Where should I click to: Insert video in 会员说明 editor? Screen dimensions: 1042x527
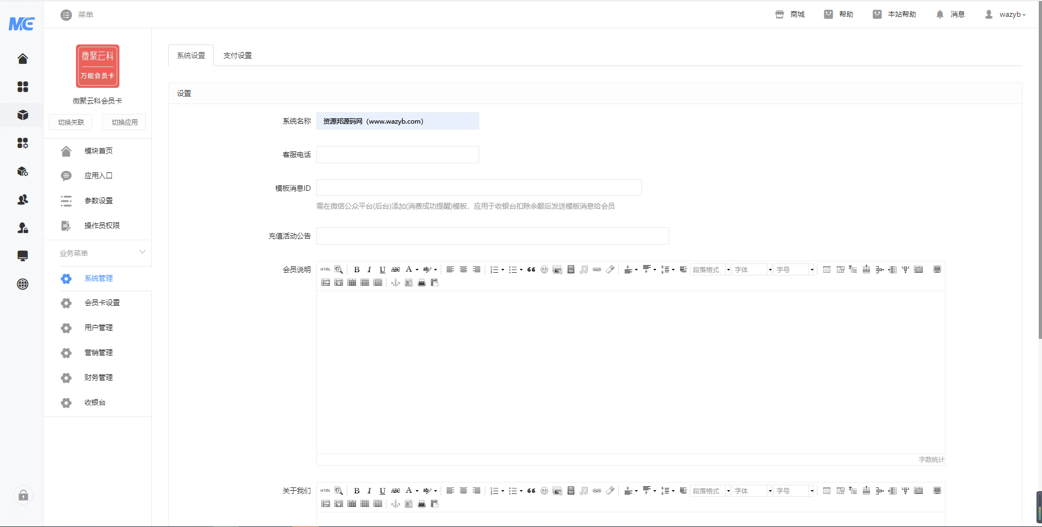571,269
